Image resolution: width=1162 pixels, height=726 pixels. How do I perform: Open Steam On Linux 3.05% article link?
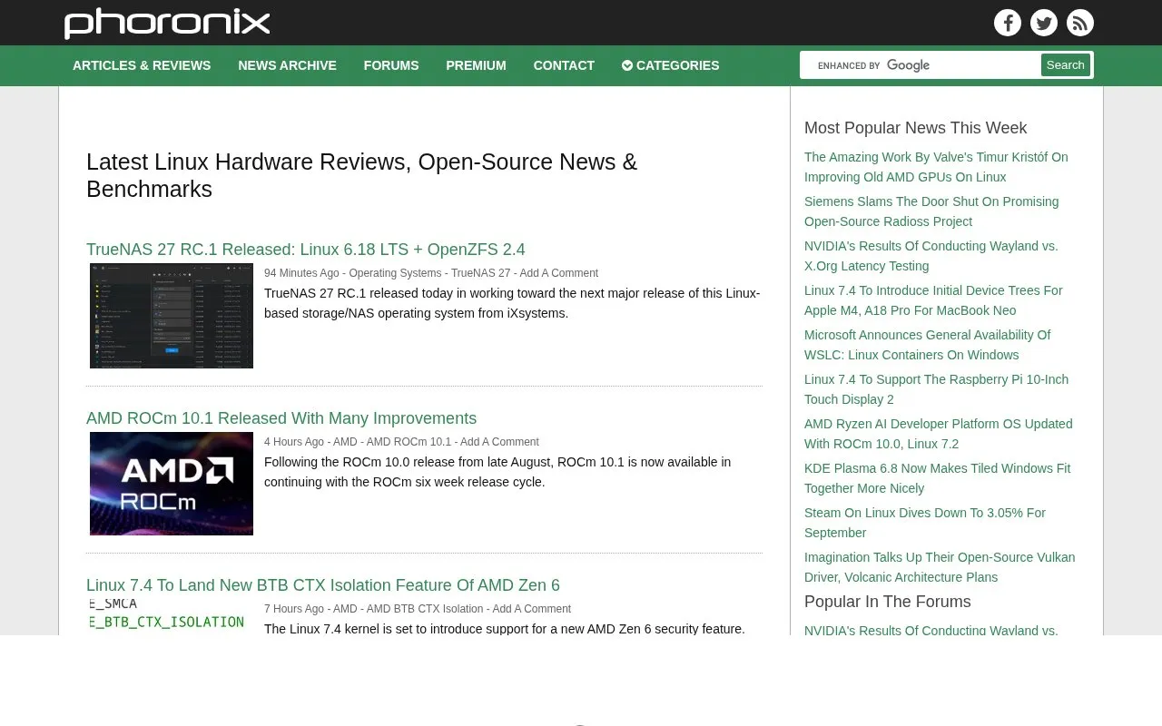[925, 523]
